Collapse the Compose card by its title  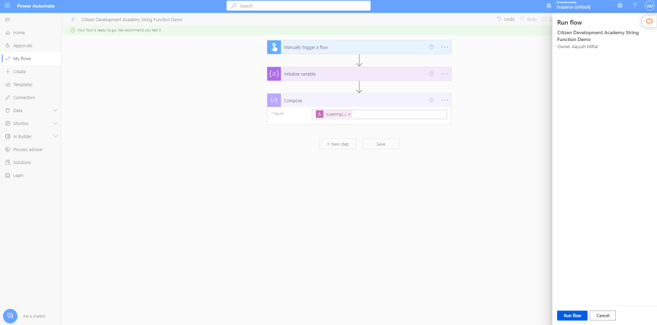(x=293, y=101)
